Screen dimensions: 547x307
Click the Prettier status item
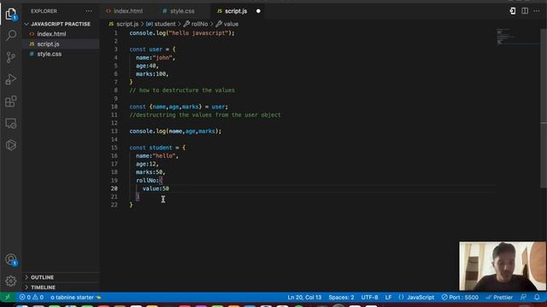coord(499,298)
